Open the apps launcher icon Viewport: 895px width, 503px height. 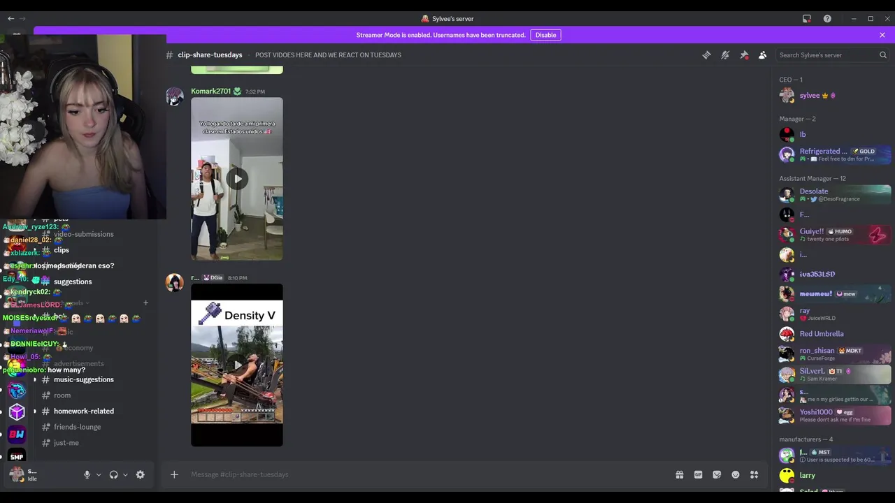pos(754,474)
